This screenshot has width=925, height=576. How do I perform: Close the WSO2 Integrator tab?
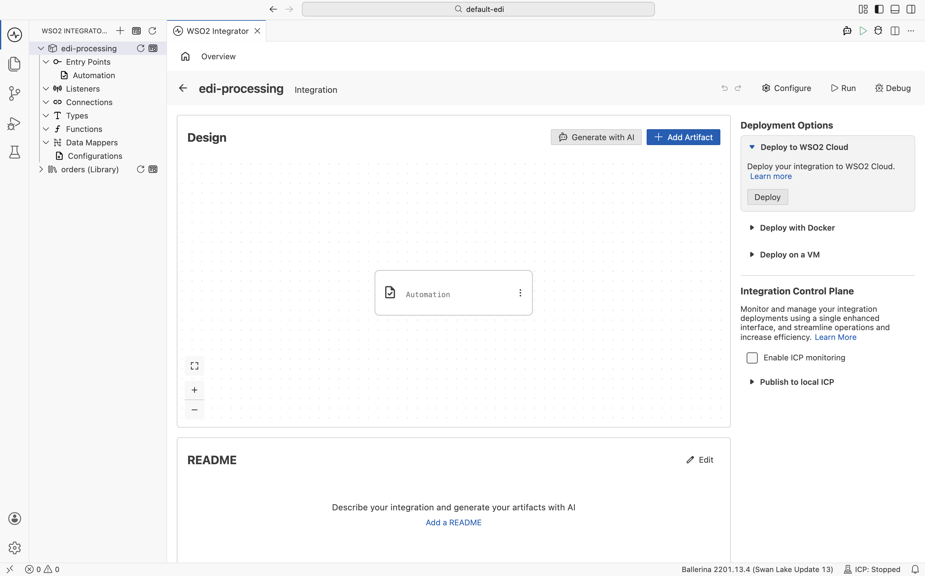tap(258, 31)
